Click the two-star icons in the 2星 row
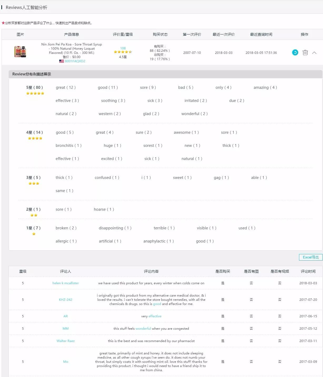This screenshot has width=323, height=377. [x=34, y=215]
